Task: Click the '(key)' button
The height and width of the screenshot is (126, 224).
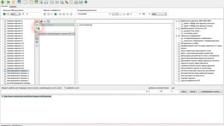Action: tap(184, 91)
